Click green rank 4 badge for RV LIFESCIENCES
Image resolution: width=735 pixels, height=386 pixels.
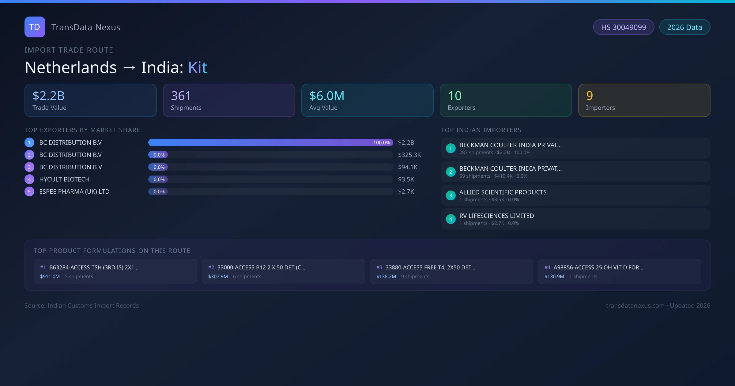450,219
